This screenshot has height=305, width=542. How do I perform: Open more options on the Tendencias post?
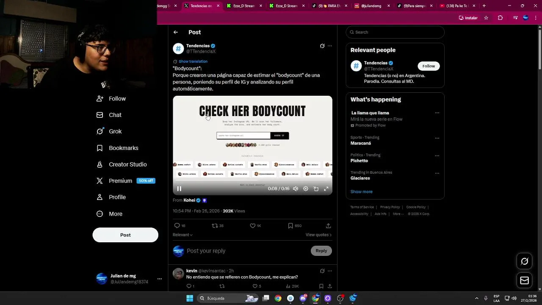[330, 46]
